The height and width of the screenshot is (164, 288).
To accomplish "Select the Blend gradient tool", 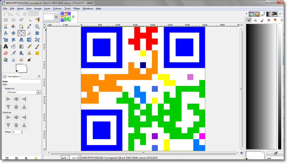I will click(x=21, y=46).
